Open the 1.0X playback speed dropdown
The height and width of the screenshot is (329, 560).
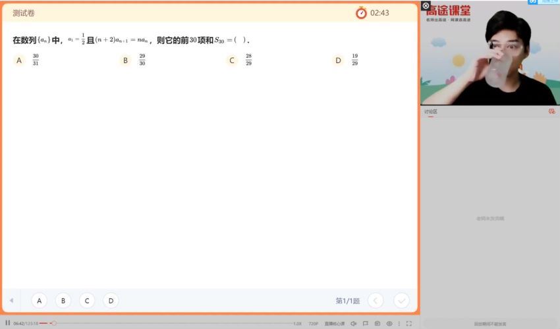pyautogui.click(x=297, y=324)
